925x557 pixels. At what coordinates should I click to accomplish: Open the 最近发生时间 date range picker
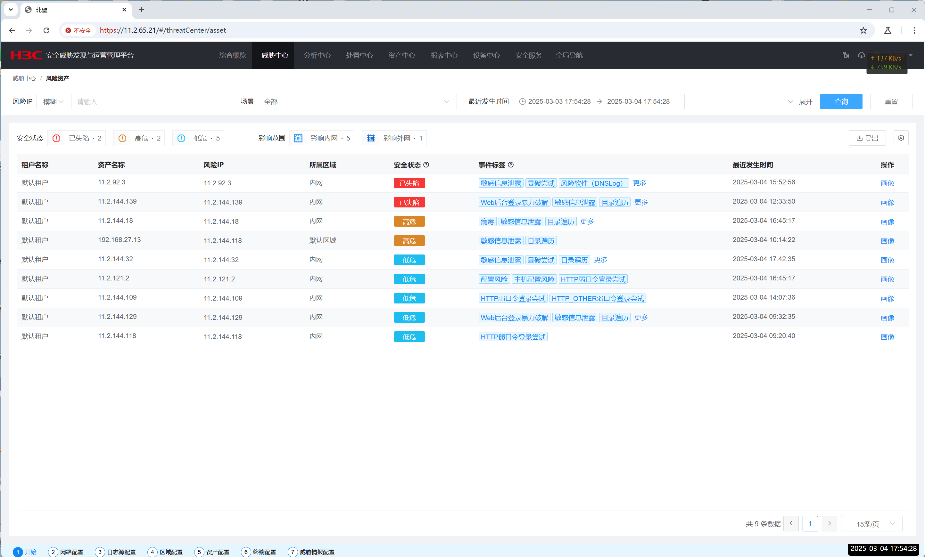pyautogui.click(x=599, y=101)
